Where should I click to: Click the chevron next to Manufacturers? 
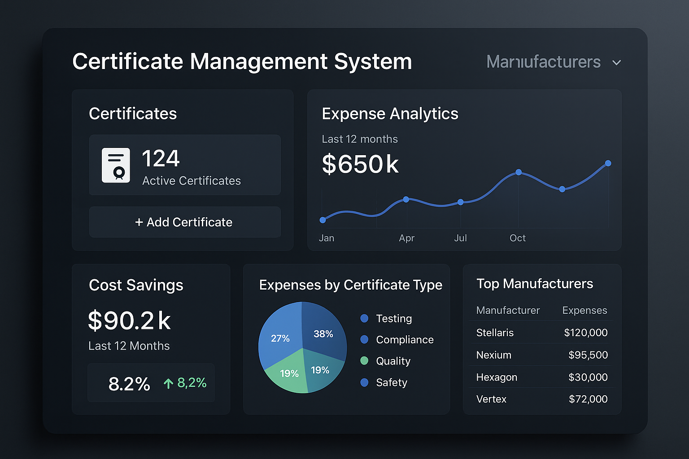(x=617, y=63)
